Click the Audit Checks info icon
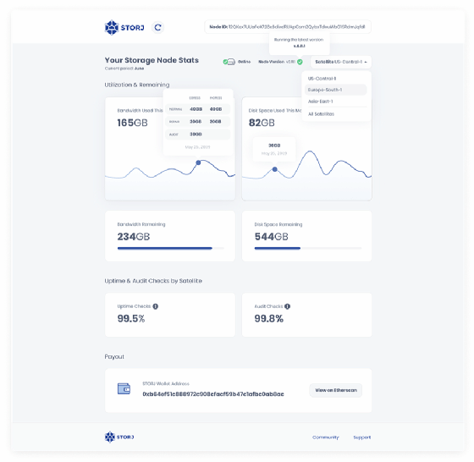The height and width of the screenshot is (462, 474). [x=287, y=306]
